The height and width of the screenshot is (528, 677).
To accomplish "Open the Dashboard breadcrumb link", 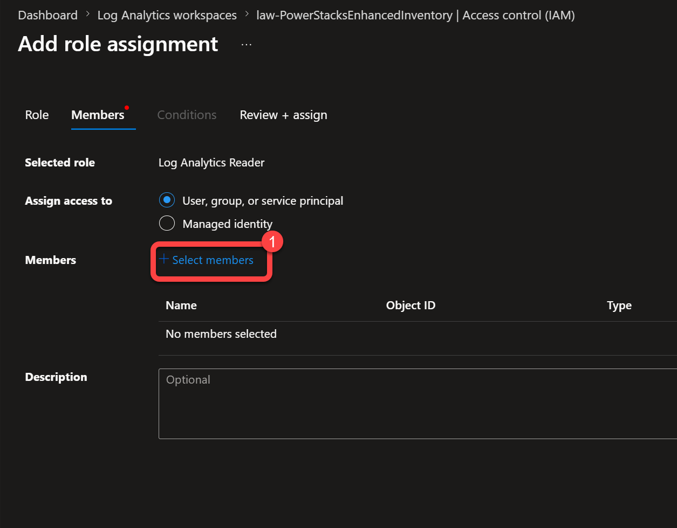I will pos(48,15).
